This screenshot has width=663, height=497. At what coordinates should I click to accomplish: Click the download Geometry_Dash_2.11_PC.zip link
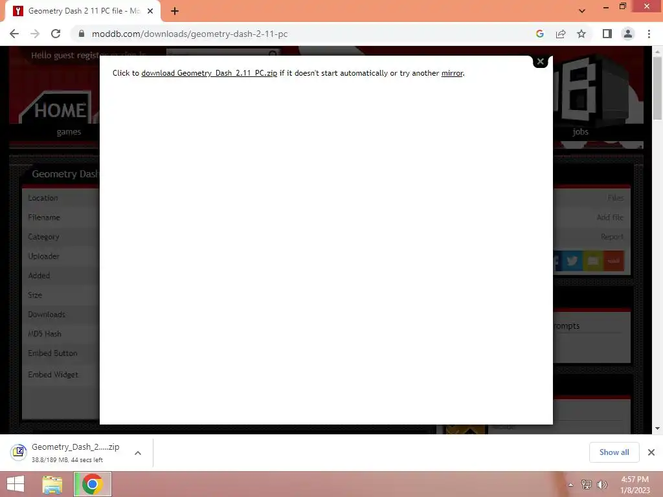point(209,73)
